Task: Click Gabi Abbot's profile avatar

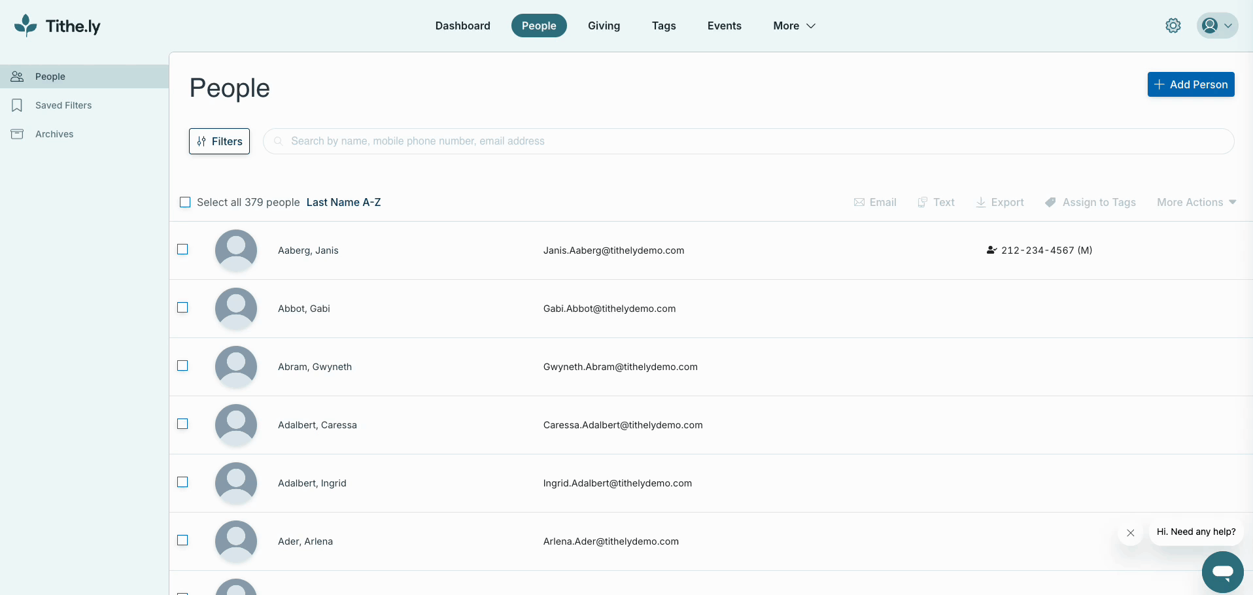Action: [236, 309]
